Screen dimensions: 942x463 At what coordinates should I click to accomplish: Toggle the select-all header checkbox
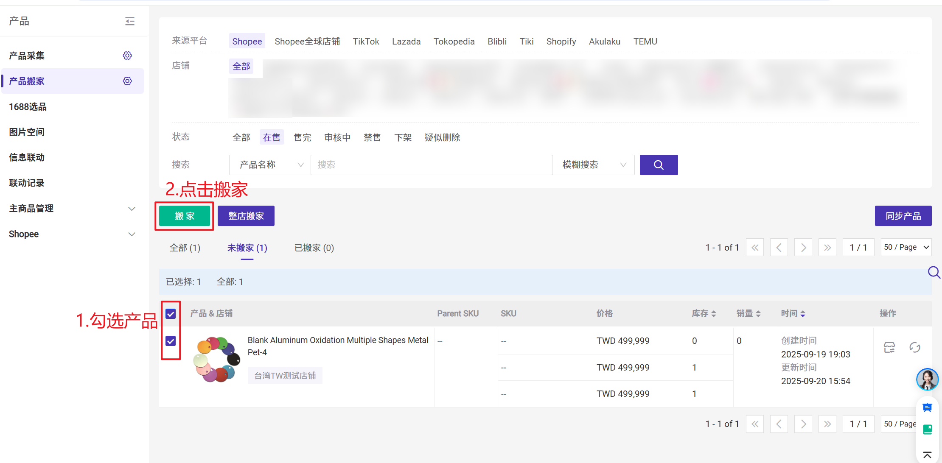click(x=171, y=314)
